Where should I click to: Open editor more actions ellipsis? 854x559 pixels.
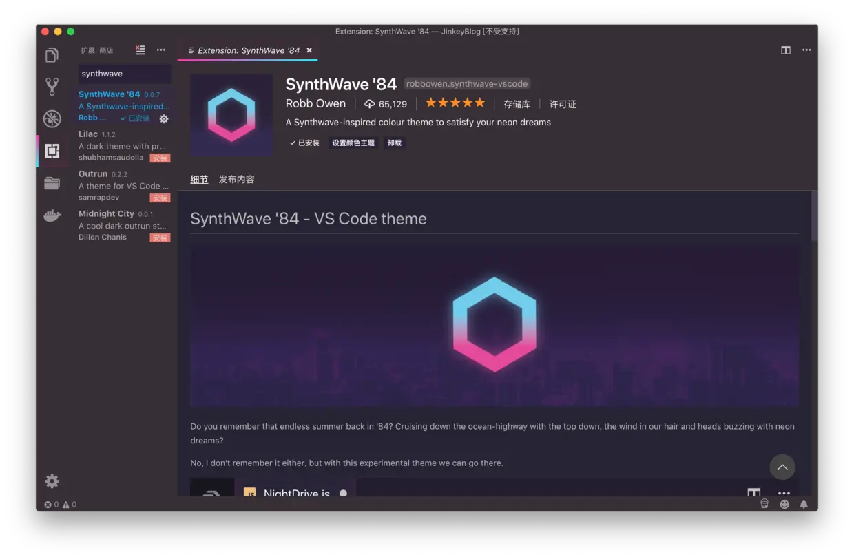[x=806, y=50]
